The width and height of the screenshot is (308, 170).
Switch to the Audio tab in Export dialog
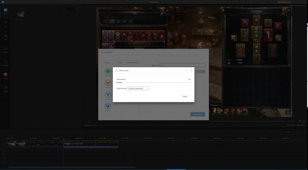120,62
